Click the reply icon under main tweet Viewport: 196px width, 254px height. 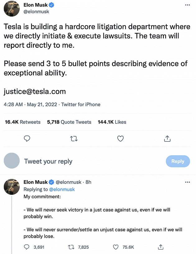[27, 138]
